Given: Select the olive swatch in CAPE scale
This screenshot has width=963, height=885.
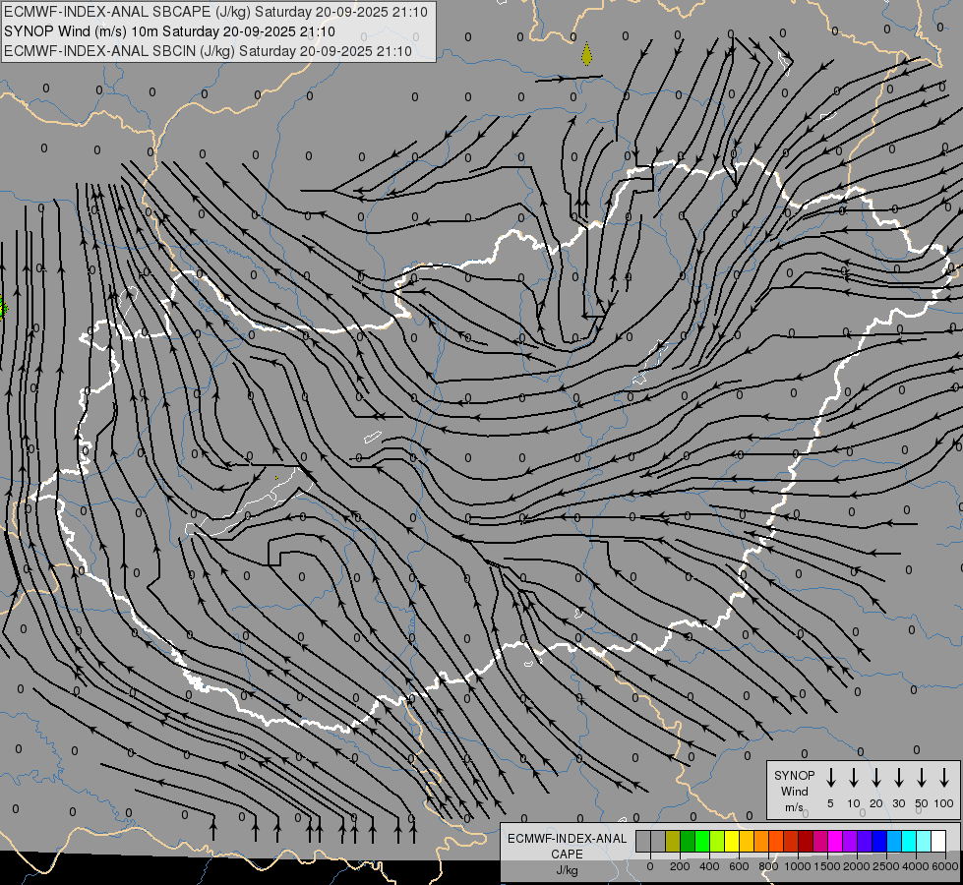Looking at the screenshot, I should [673, 841].
